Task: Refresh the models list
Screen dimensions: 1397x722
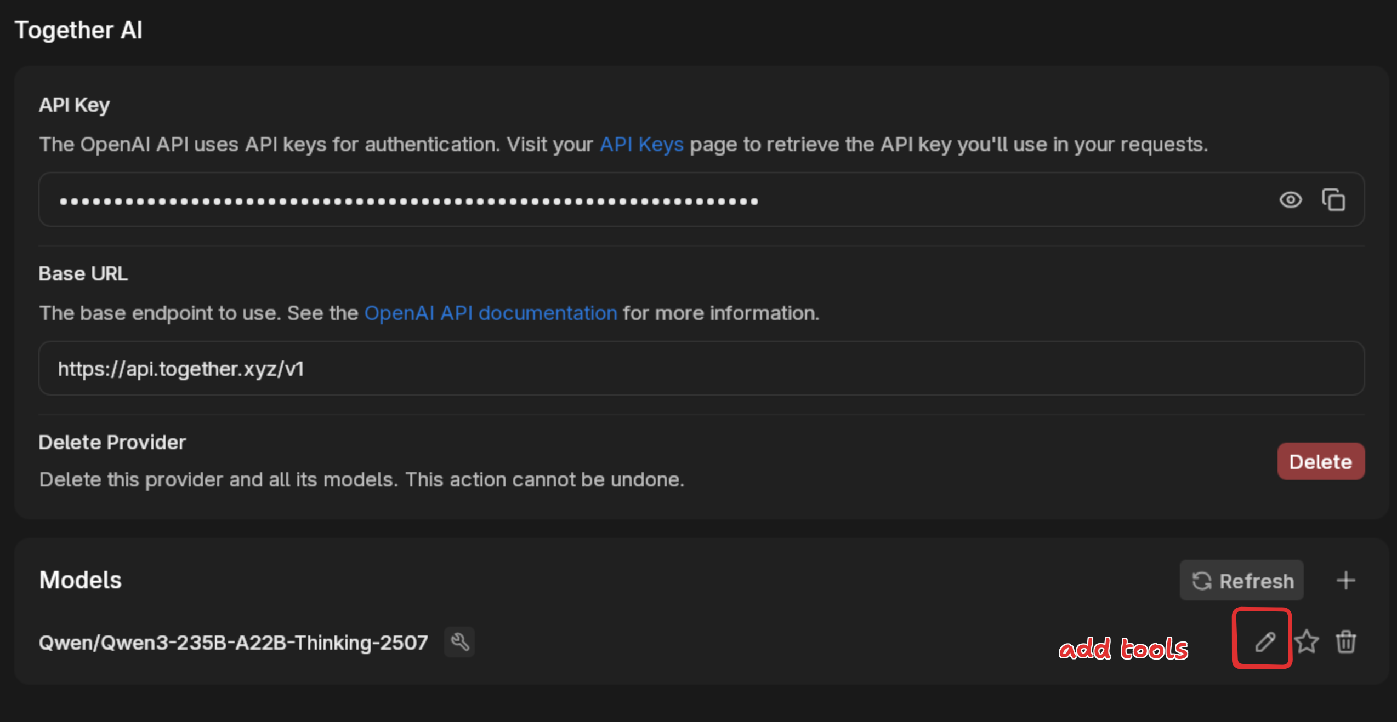Action: point(1242,581)
